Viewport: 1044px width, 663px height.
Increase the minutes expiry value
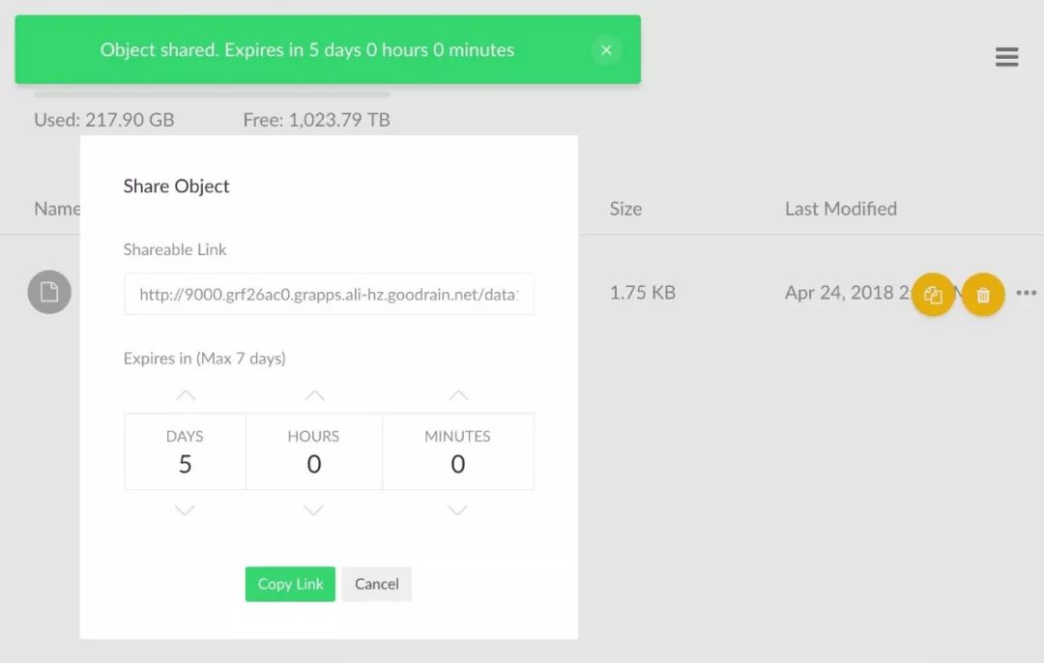(458, 395)
